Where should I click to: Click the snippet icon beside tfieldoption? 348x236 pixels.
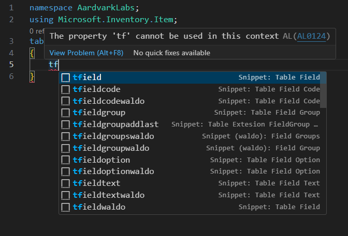pos(66,160)
